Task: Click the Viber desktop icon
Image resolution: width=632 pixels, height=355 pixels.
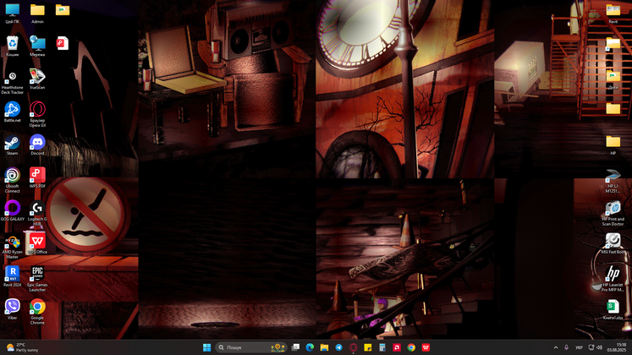Action: point(12,309)
